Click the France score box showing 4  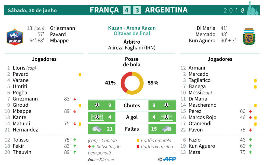click(127, 10)
